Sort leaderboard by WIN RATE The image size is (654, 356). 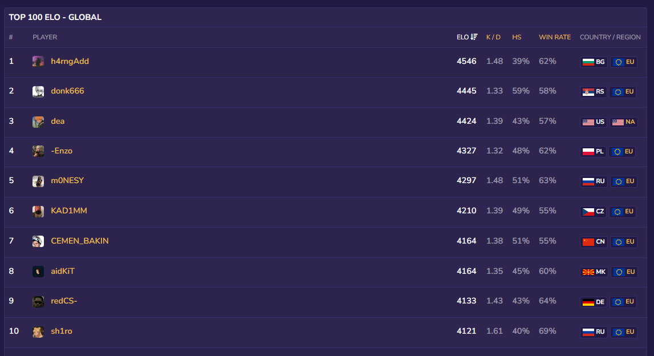554,37
